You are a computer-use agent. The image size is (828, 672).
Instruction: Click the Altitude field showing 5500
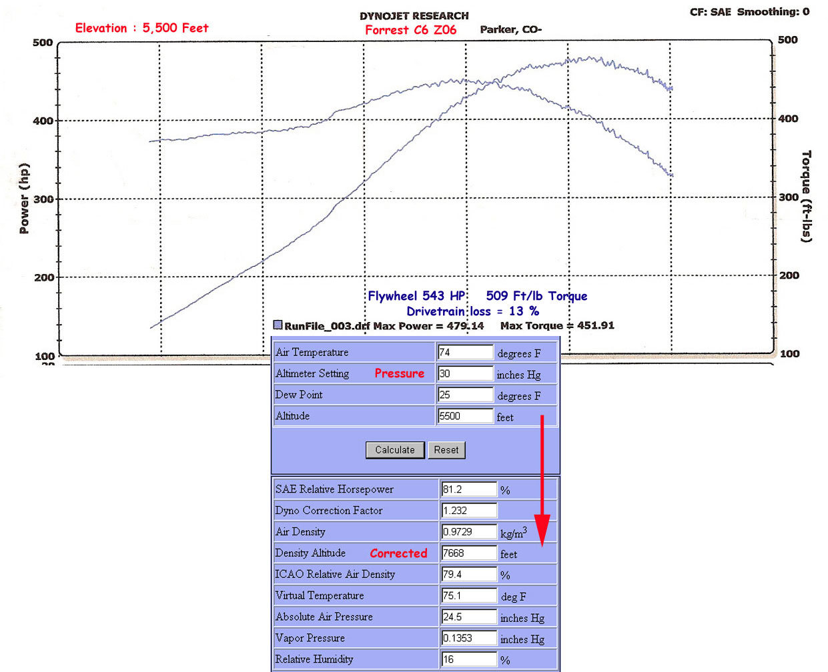coord(465,416)
